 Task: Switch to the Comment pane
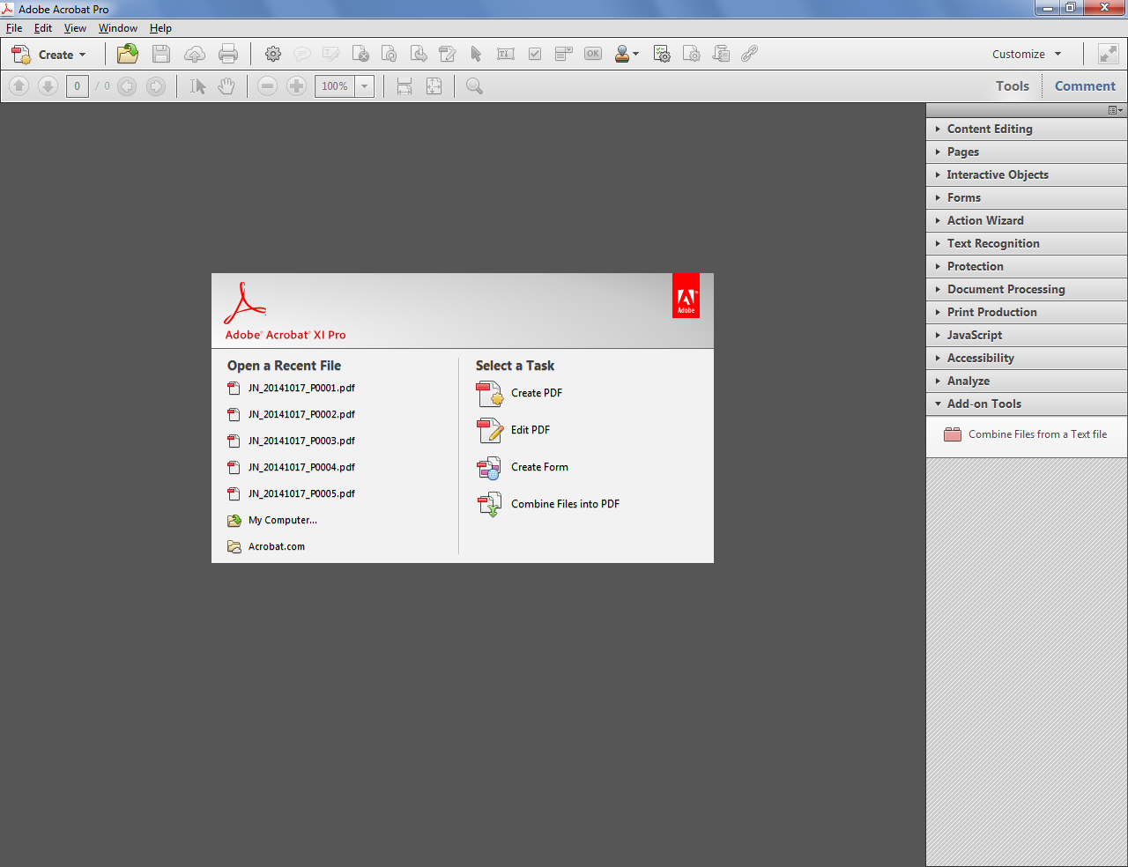(x=1085, y=85)
